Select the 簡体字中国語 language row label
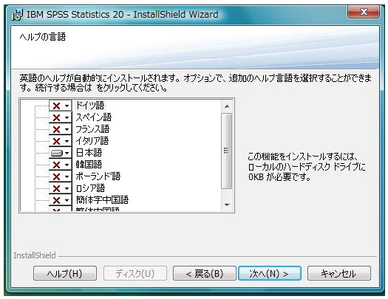388x299 pixels. 102,199
